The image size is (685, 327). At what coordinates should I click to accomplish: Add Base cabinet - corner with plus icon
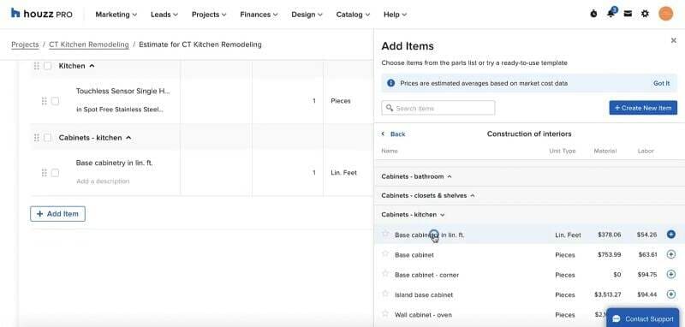click(671, 274)
